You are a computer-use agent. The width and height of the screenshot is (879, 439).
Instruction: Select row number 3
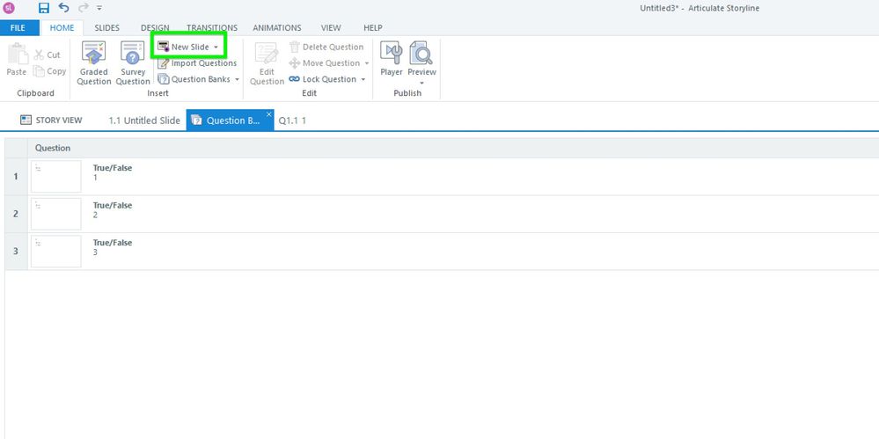coord(16,252)
